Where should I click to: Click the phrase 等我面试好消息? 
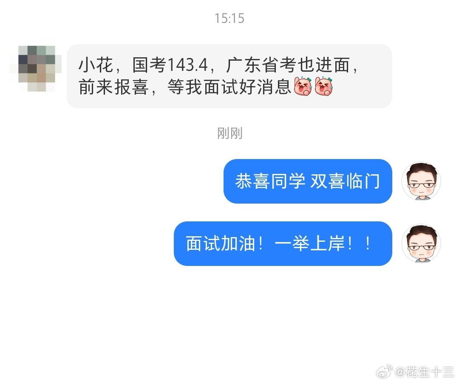click(229, 87)
